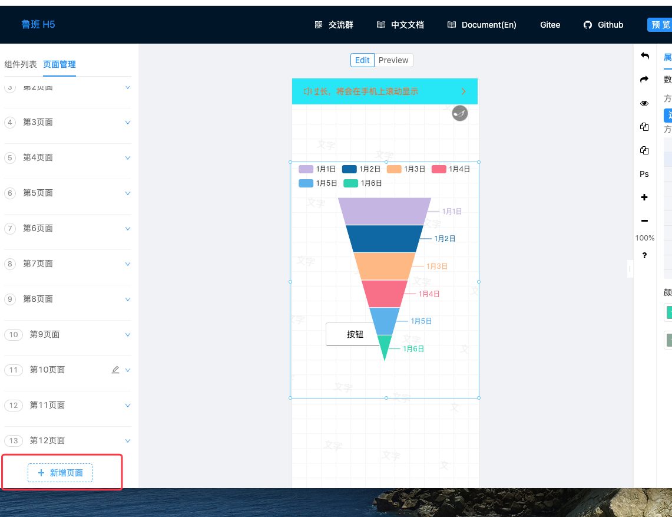Image resolution: width=672 pixels, height=517 pixels.
Task: Toggle the 1月6日 legend item
Action: pyautogui.click(x=363, y=183)
